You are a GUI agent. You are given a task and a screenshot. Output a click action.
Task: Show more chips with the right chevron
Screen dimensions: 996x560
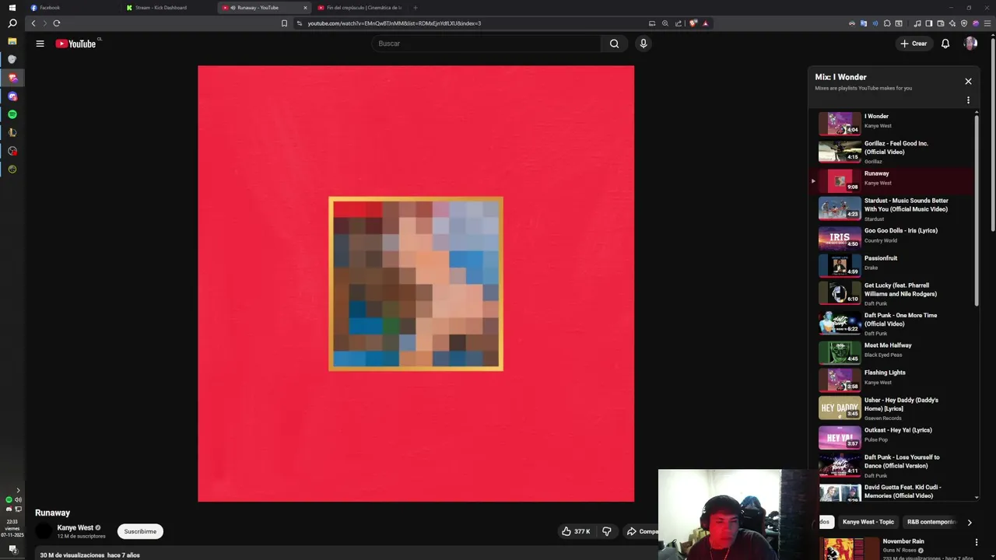970,522
